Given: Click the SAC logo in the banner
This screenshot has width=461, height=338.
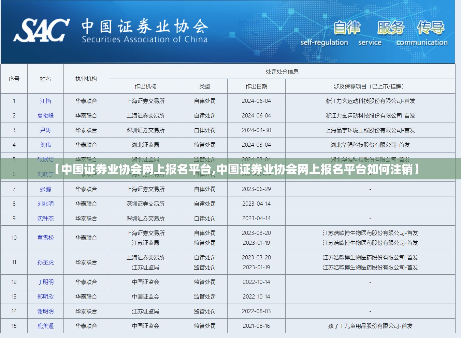Looking at the screenshot, I should (x=41, y=30).
